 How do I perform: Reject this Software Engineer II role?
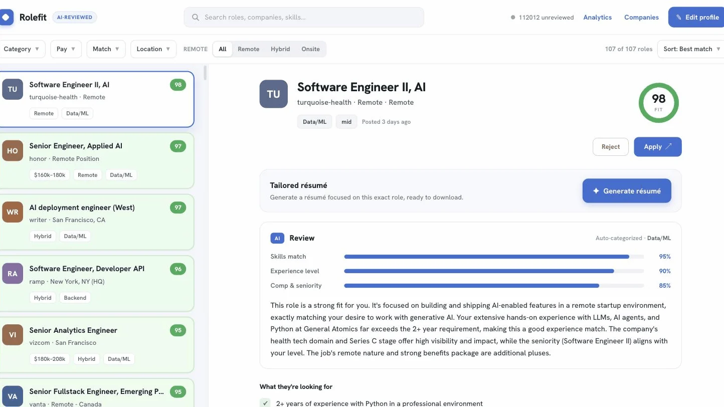point(611,147)
